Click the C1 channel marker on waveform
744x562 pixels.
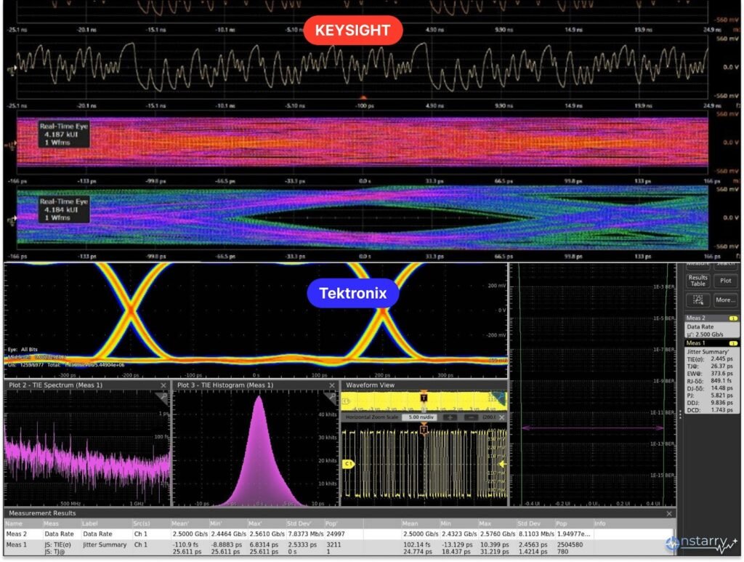coord(348,462)
